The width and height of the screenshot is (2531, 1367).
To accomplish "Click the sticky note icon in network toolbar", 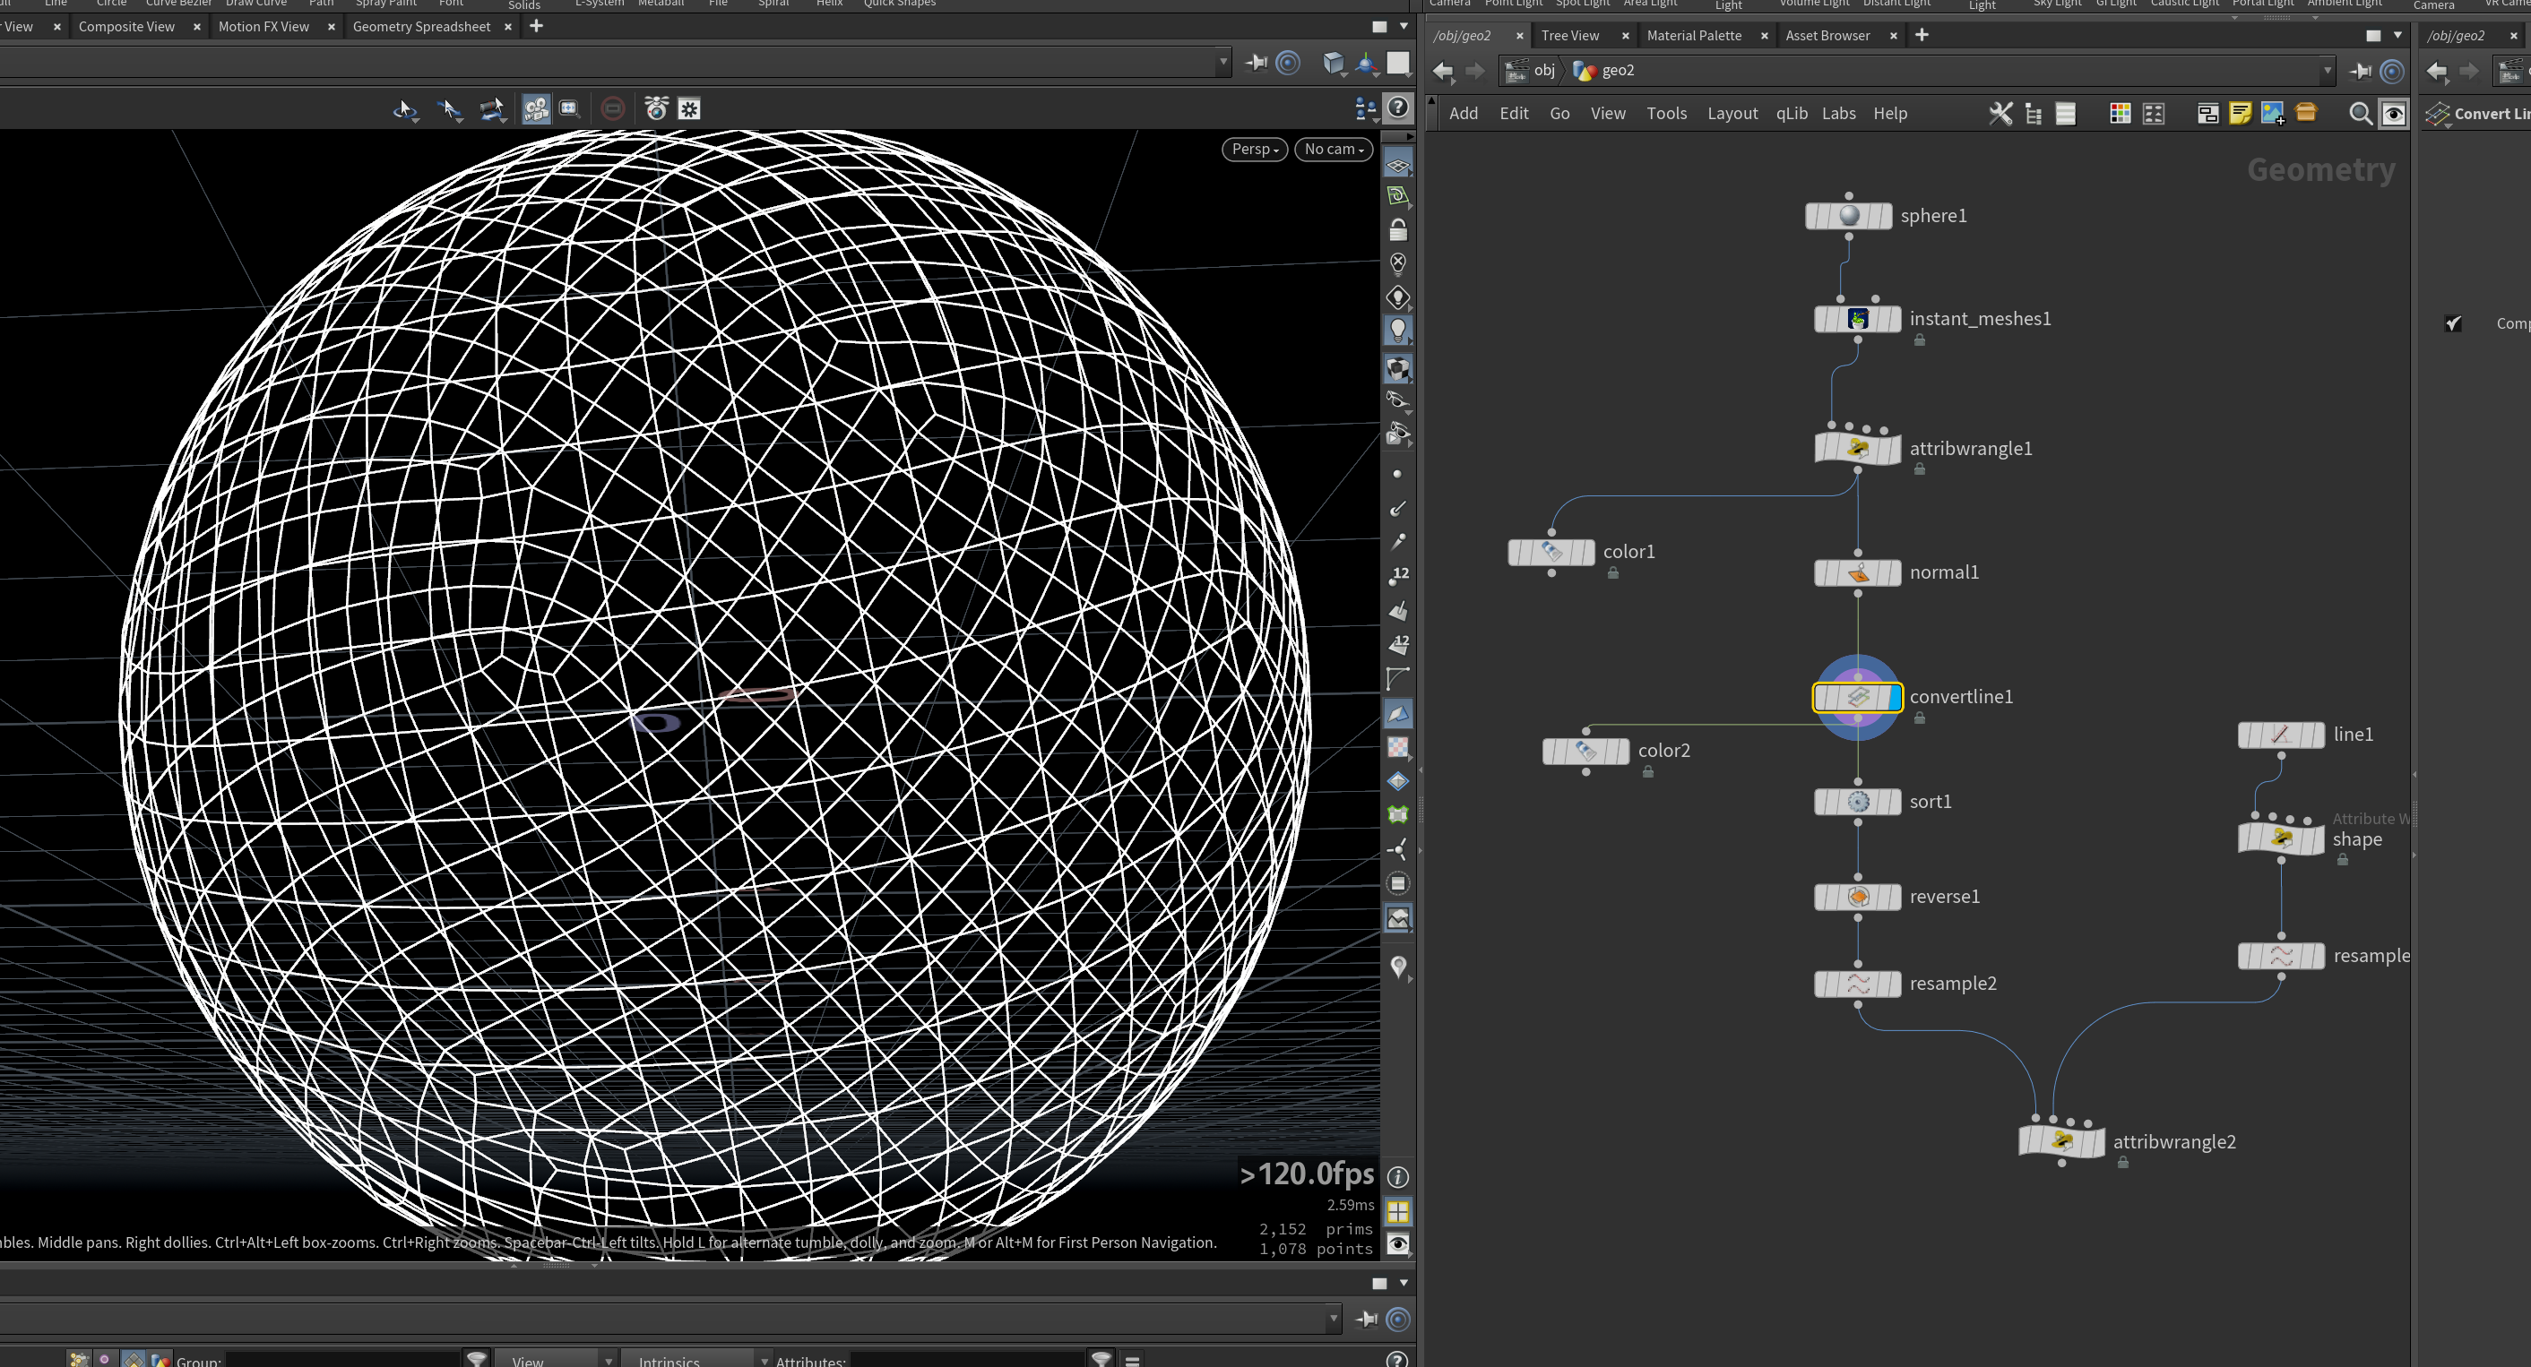I will (x=2241, y=114).
